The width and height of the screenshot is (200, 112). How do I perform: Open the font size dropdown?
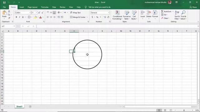(36, 12)
